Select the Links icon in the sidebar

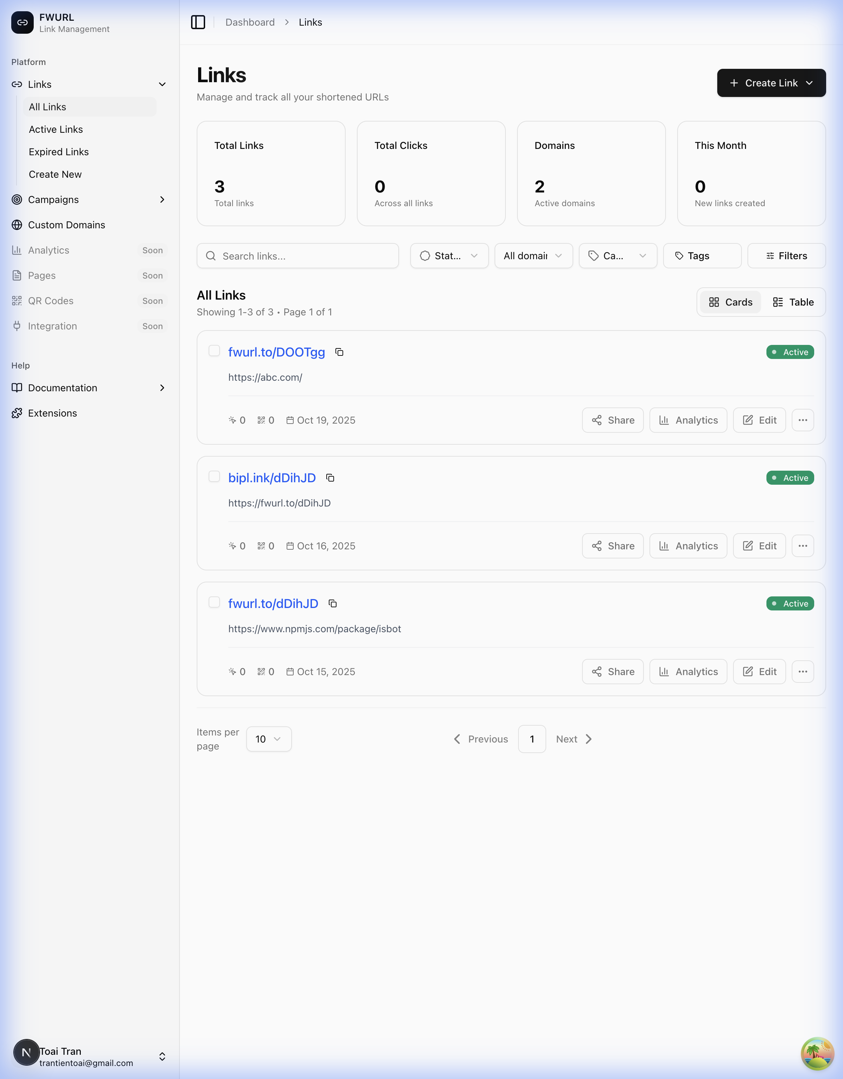pyautogui.click(x=17, y=84)
